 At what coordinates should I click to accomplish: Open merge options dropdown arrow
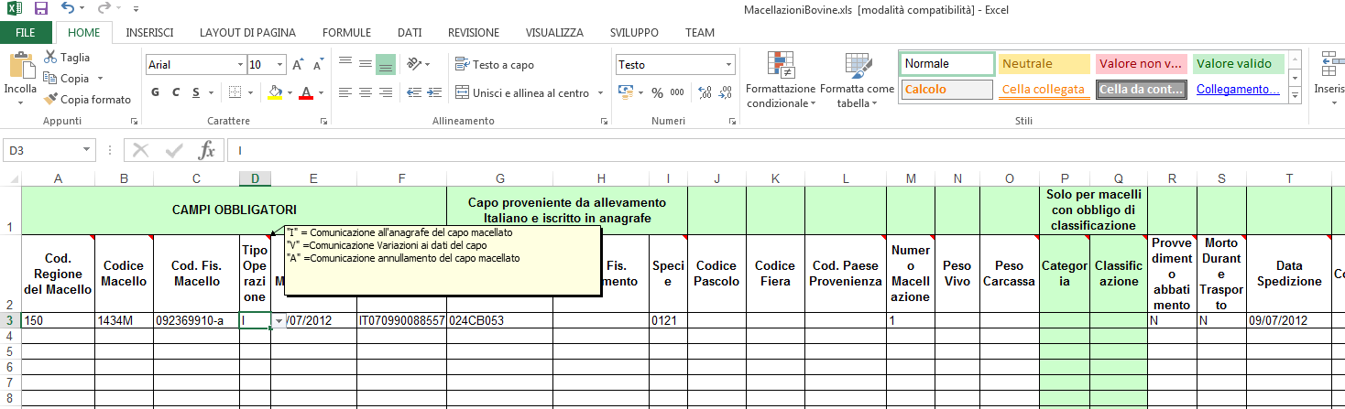pos(600,92)
